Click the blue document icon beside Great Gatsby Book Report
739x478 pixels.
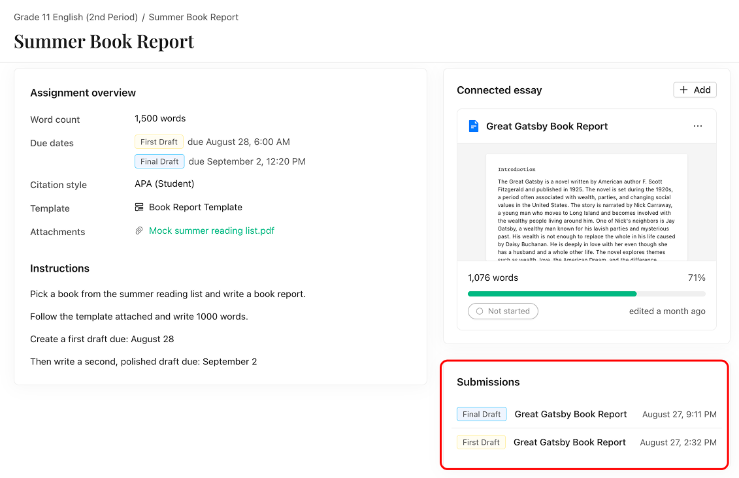(x=473, y=126)
